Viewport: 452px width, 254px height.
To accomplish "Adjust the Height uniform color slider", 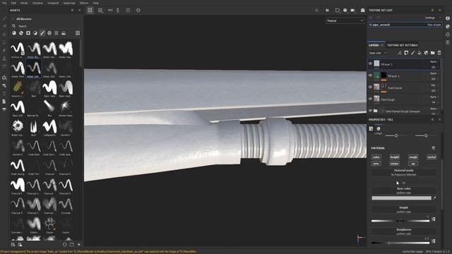I will 400,221.
